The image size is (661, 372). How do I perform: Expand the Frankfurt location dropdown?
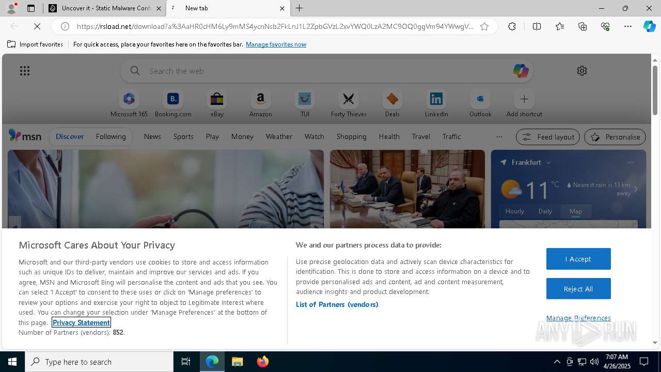click(x=548, y=162)
